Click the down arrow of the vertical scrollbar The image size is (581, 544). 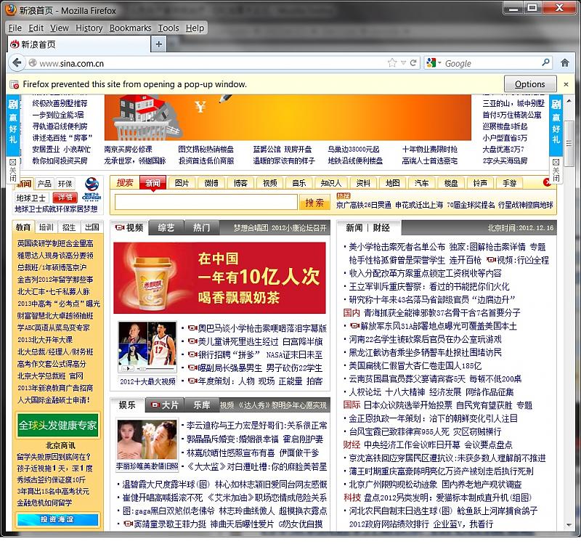pos(569,525)
